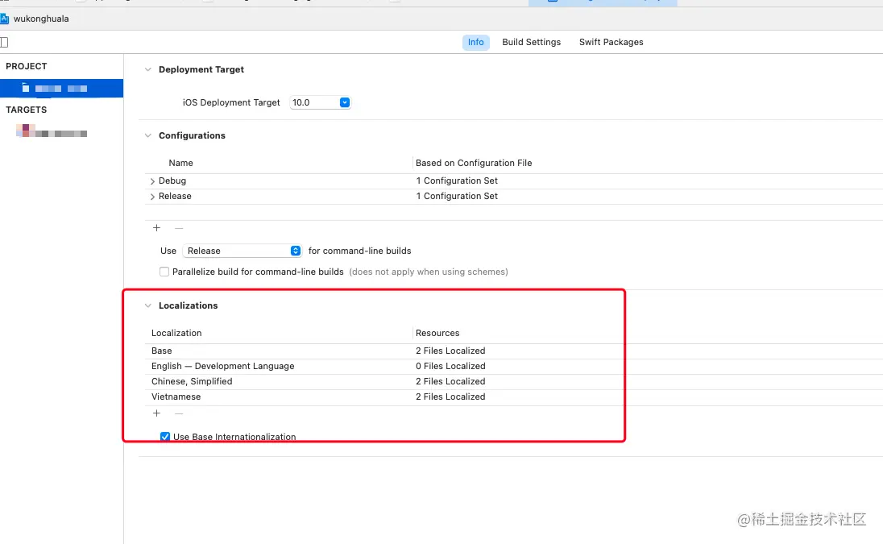Viewport: 883px width, 544px height.
Task: Click the Localization column header
Action: (176, 333)
